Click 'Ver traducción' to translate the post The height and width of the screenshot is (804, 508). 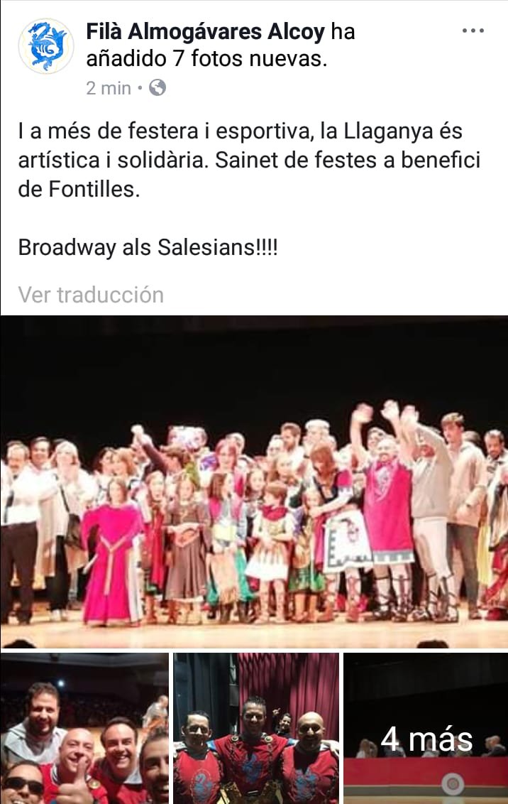[x=91, y=295]
